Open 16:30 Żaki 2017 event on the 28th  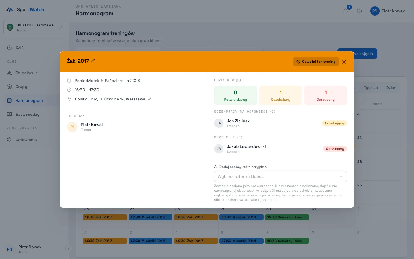(196, 217)
